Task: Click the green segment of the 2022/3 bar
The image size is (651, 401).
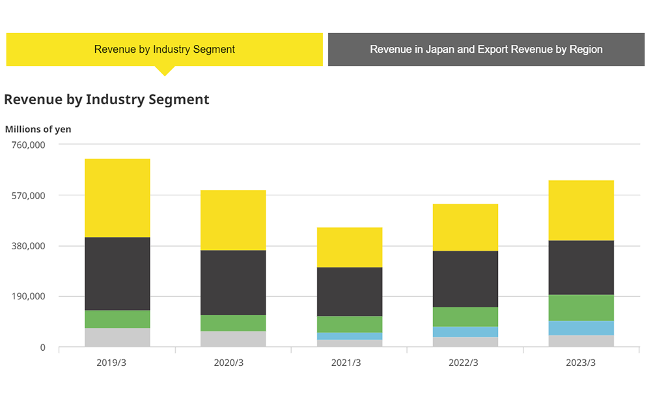Action: pos(465,317)
